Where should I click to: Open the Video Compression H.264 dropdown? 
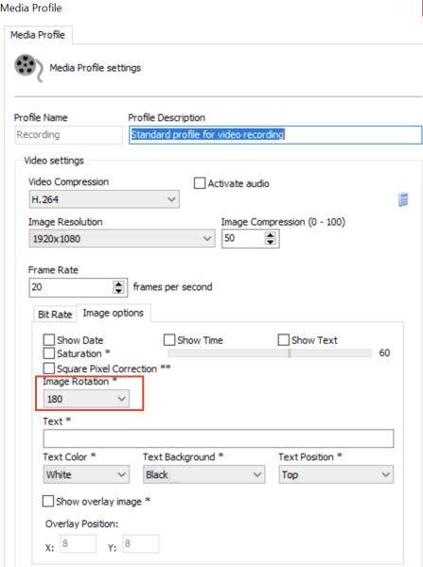coord(104,199)
